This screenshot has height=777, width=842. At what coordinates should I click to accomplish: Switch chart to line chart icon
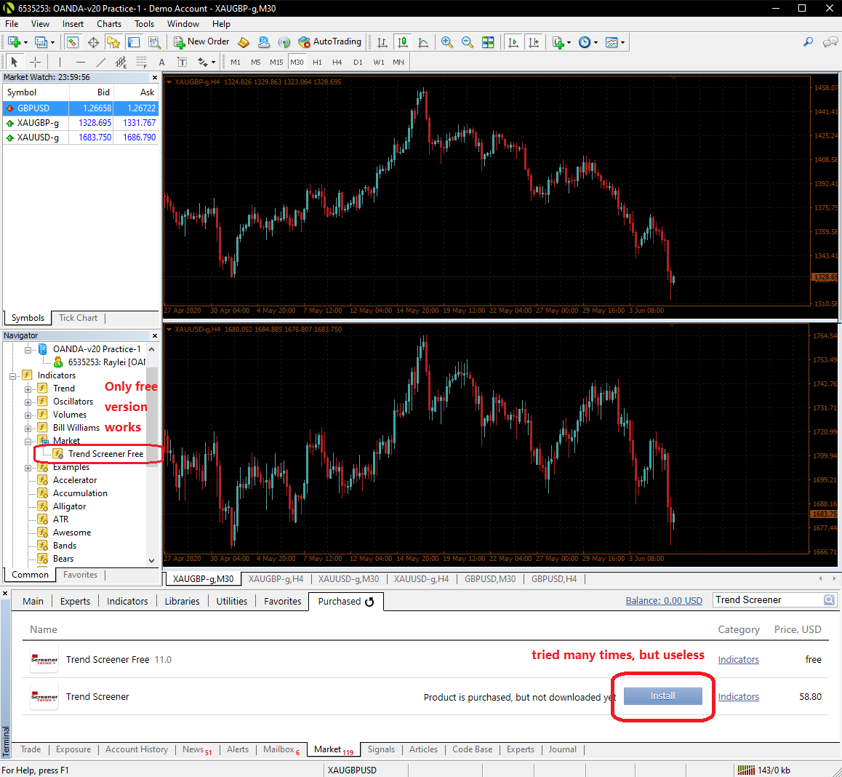[423, 42]
